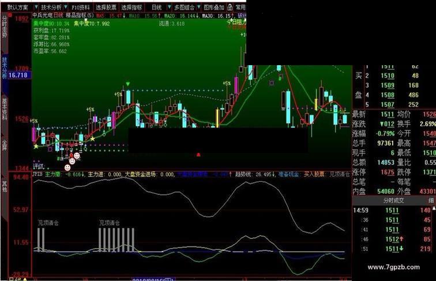Click the 浮筹比 66.968% label
The width and height of the screenshot is (436, 281).
click(x=51, y=44)
